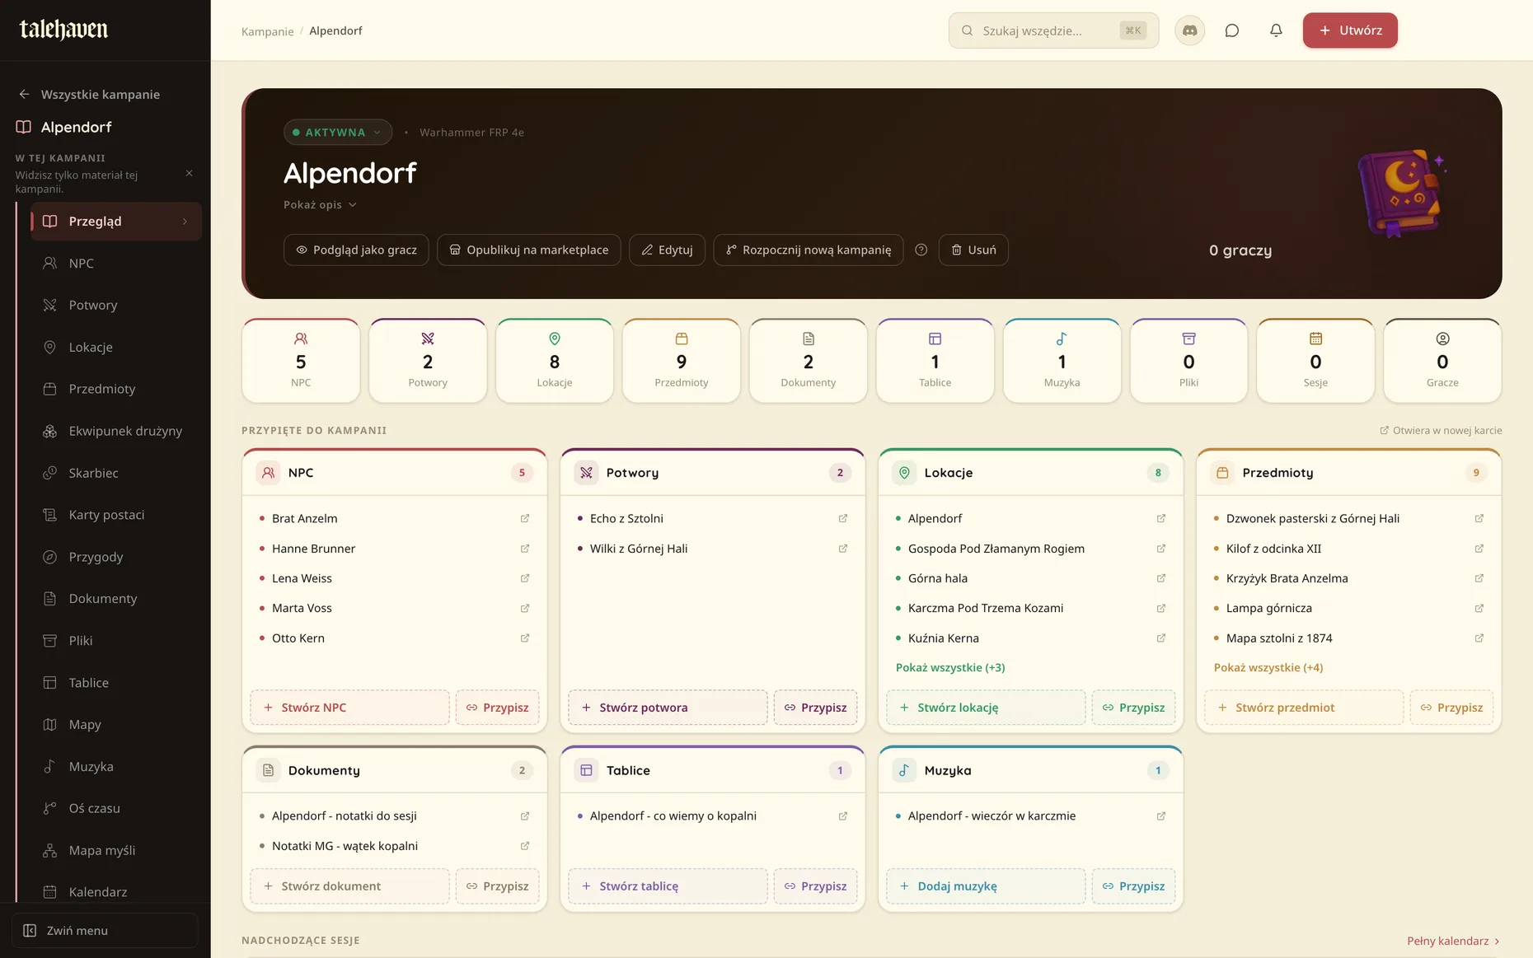1533x958 pixels.
Task: Toggle Podgląd jako gracz view
Action: tap(356, 250)
